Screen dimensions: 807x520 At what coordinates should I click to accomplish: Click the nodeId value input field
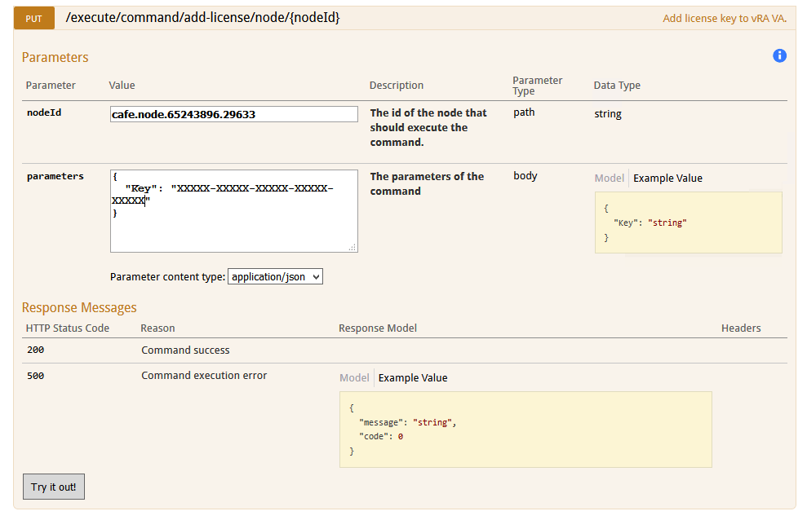point(233,114)
